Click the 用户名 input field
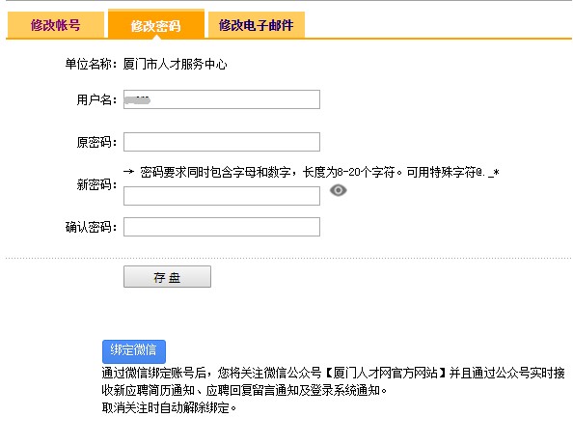573x445 pixels. point(222,99)
